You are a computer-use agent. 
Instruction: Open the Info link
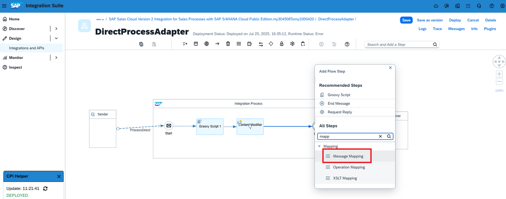(x=474, y=29)
